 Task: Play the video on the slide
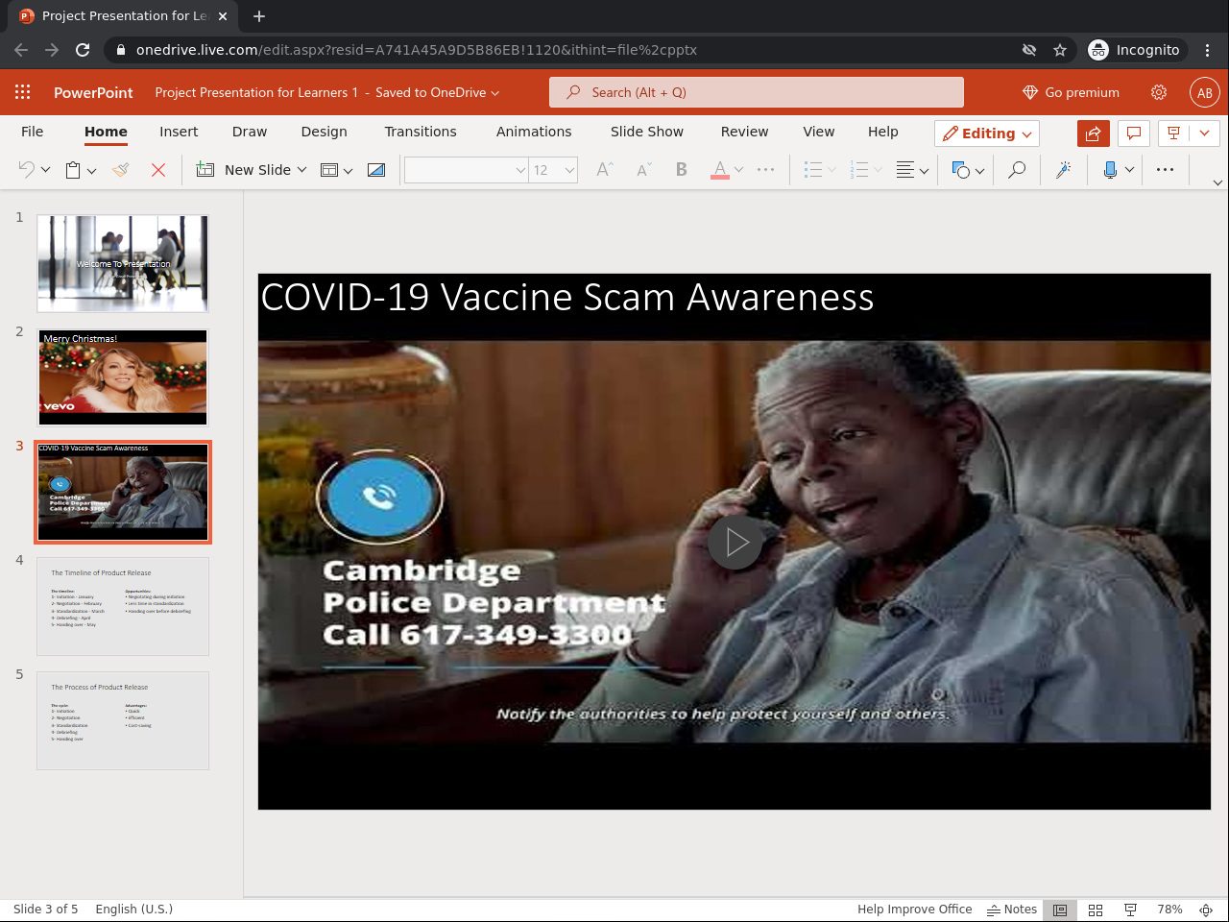click(735, 542)
